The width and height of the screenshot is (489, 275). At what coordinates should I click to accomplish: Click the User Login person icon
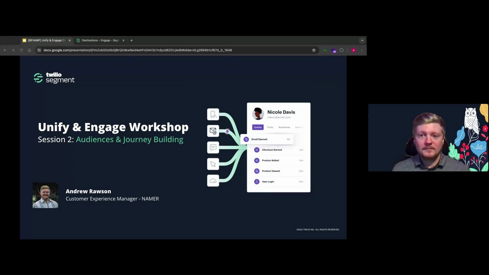(x=257, y=181)
